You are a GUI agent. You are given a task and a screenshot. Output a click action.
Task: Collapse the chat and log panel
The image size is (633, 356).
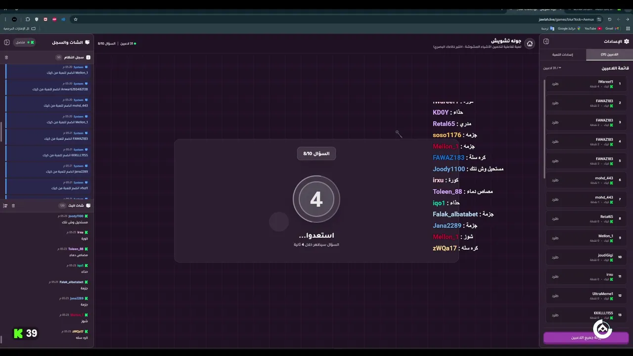[x=7, y=43]
